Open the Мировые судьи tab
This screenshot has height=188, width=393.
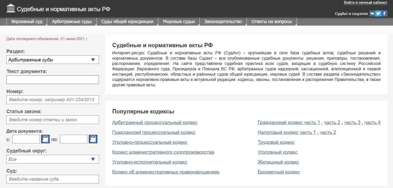point(179,22)
